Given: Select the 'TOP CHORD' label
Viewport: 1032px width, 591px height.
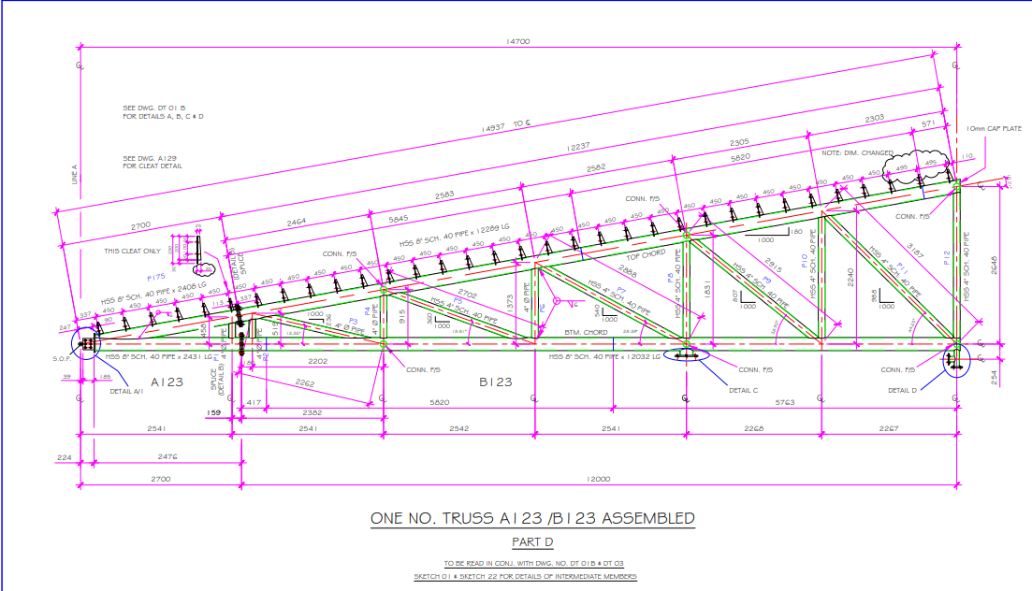Looking at the screenshot, I should click(646, 255).
